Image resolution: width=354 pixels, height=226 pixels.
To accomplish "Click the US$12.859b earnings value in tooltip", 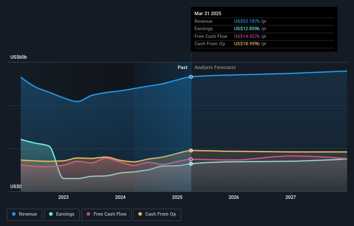I will pyautogui.click(x=247, y=28).
